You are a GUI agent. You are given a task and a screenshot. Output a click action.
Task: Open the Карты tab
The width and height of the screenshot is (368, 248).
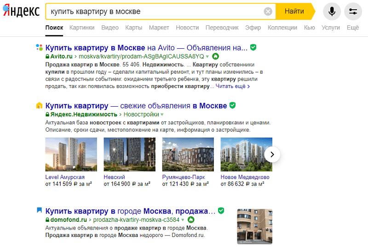(x=134, y=28)
